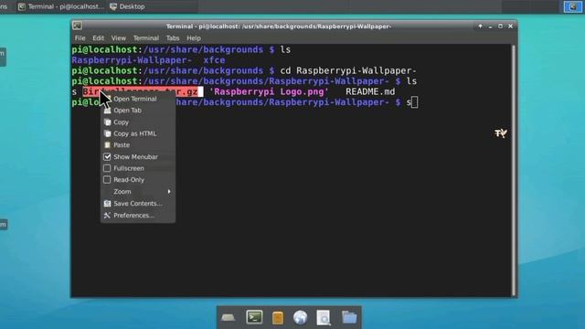
Task: Open the application finder dock icon
Action: [324, 318]
